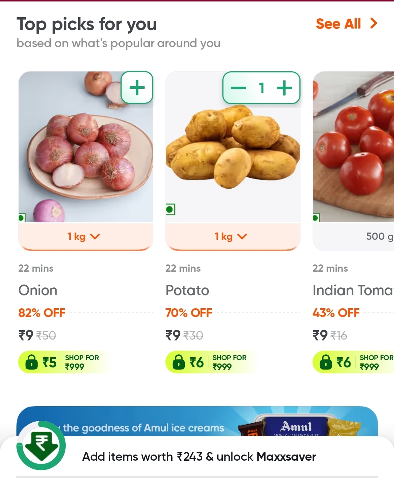Viewport: 394px width, 479px height.
Task: Increase Potato quantity with the plus icon
Action: coord(284,88)
